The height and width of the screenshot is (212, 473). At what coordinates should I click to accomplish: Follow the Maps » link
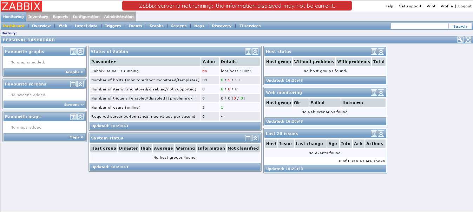tap(77, 137)
